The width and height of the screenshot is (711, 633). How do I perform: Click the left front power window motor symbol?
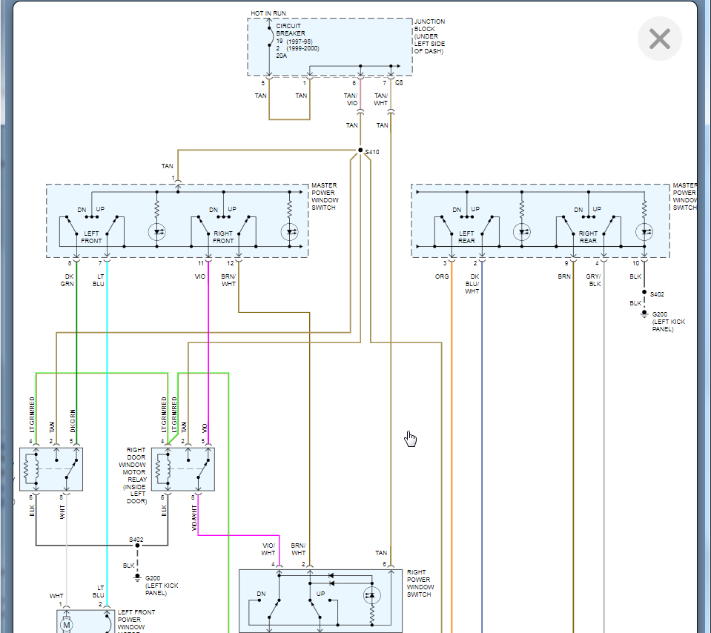[67, 624]
